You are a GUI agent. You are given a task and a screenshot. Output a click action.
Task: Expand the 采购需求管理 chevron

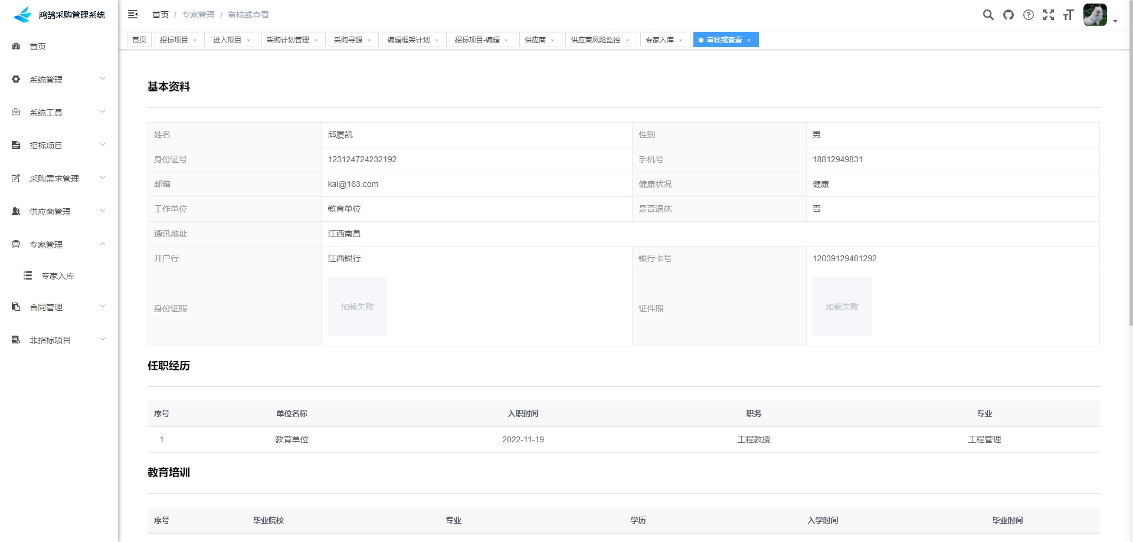coord(103,178)
